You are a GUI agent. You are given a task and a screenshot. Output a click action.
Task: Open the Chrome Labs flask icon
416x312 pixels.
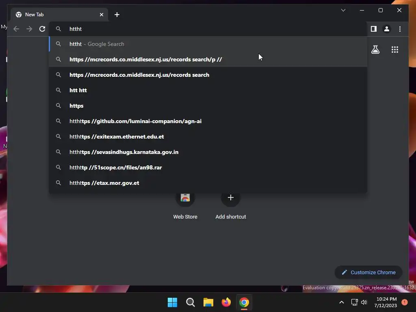coord(375,50)
